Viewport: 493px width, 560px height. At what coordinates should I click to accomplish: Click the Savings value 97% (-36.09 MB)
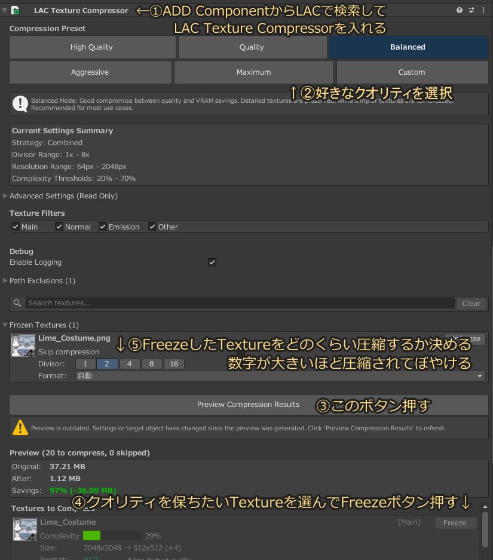coord(83,491)
